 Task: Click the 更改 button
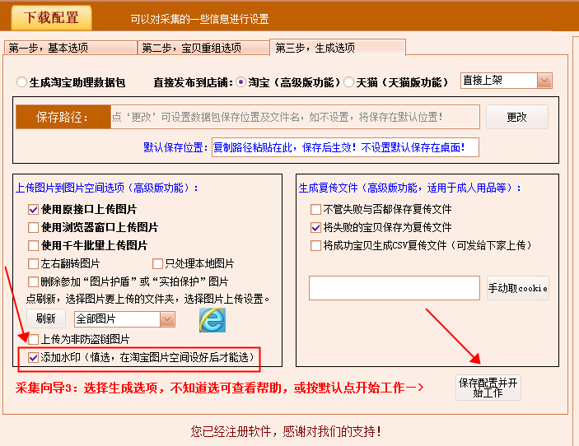tap(517, 118)
